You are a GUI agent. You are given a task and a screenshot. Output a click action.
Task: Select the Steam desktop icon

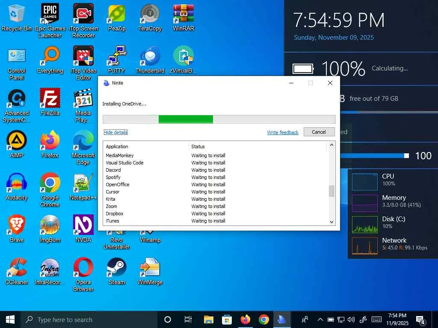pos(116,271)
